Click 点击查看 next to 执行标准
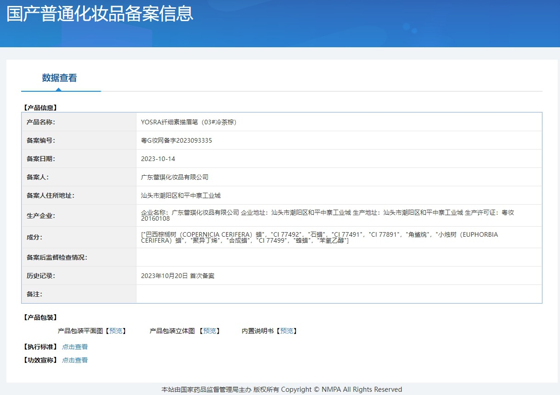Screen dimensions: 560x395 point(75,347)
